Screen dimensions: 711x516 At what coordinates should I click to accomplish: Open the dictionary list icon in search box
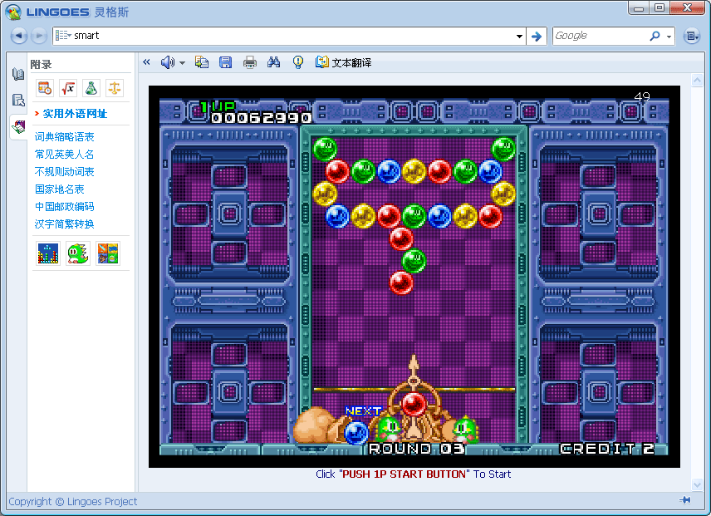point(63,36)
